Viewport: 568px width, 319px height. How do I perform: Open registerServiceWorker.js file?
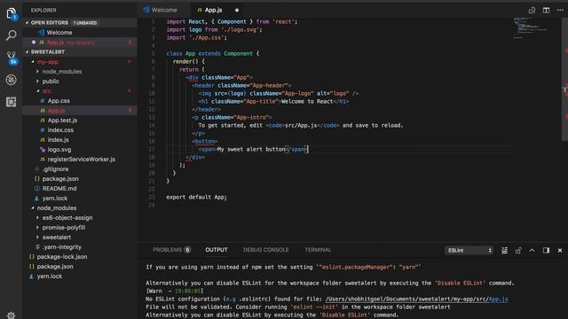click(x=80, y=159)
